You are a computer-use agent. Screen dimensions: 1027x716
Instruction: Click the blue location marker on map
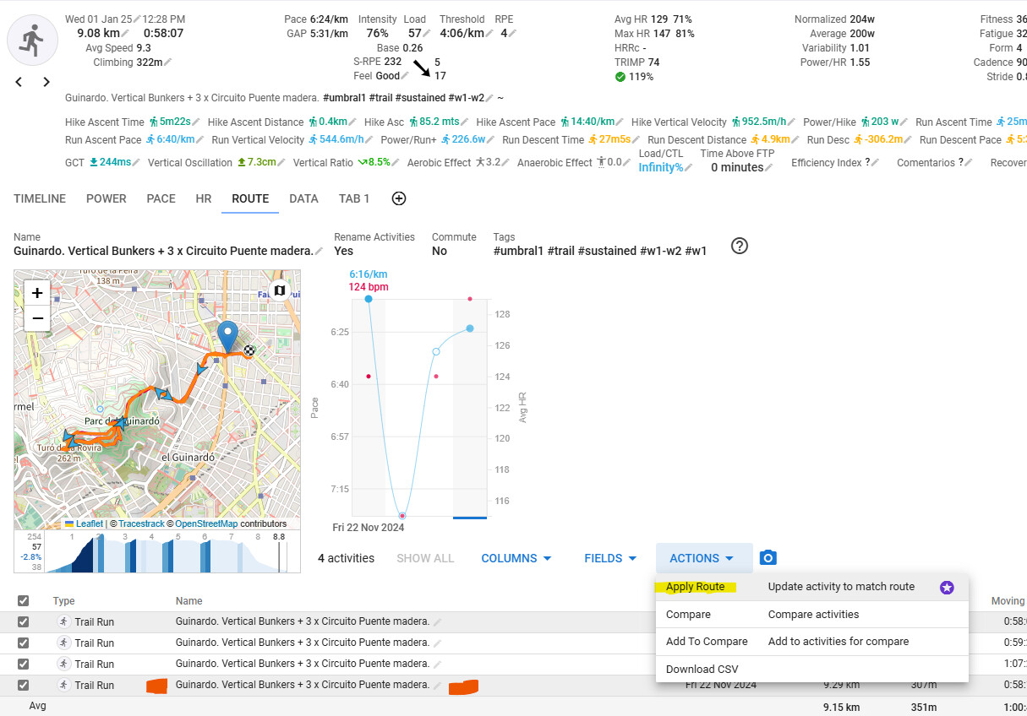coord(227,335)
